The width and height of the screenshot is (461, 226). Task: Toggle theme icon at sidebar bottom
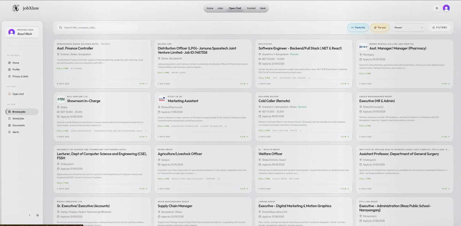tap(37, 215)
